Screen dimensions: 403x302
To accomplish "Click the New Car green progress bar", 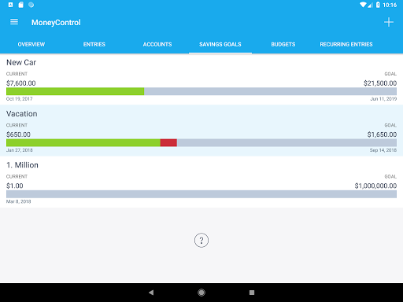I will (x=75, y=91).
